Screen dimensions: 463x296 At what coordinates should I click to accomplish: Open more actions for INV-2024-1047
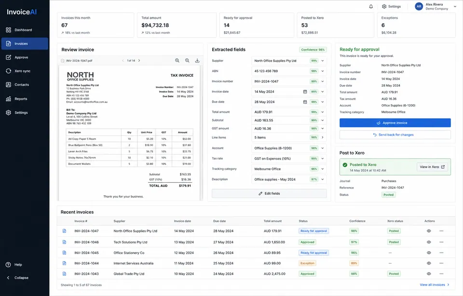441,231
